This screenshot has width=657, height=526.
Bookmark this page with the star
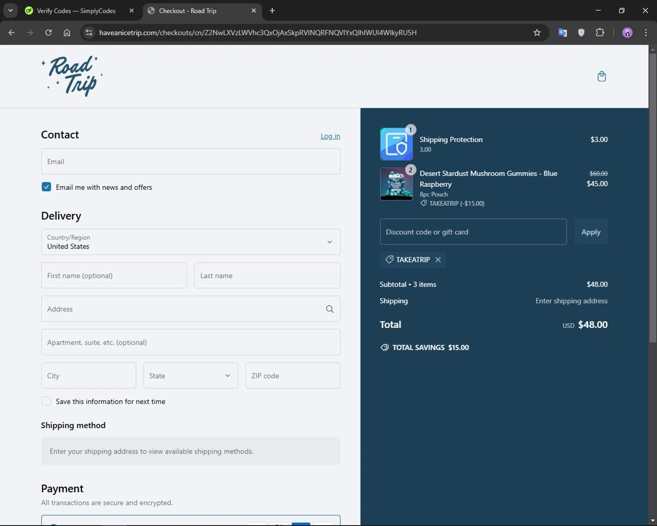click(x=537, y=32)
